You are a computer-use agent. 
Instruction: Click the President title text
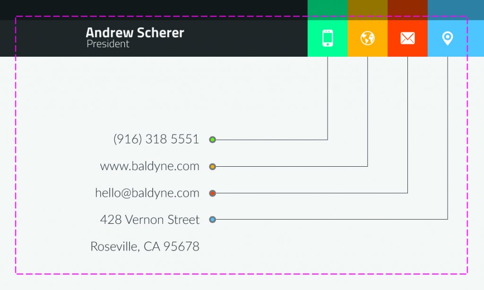[x=108, y=44]
